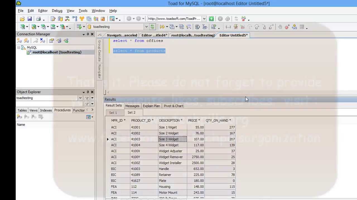
Task: Close the Object Explorer panel
Action: click(x=92, y=92)
